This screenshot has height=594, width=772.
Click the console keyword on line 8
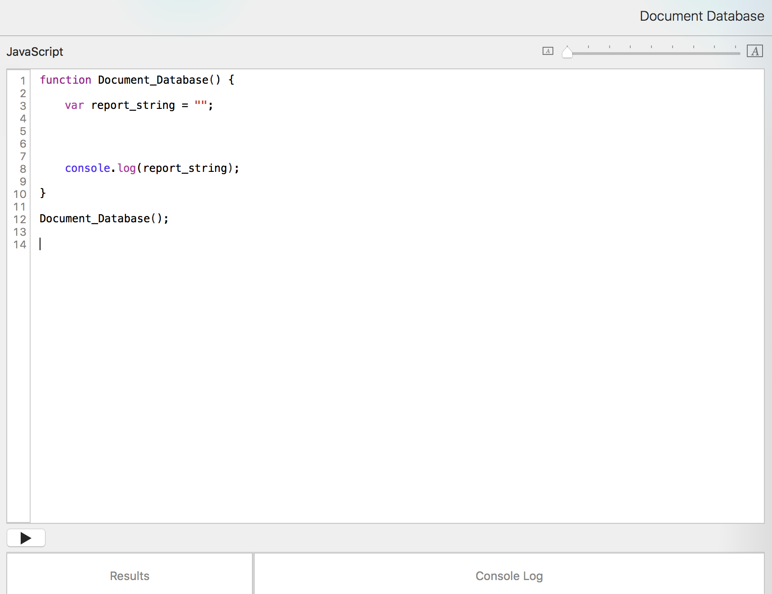click(x=87, y=168)
